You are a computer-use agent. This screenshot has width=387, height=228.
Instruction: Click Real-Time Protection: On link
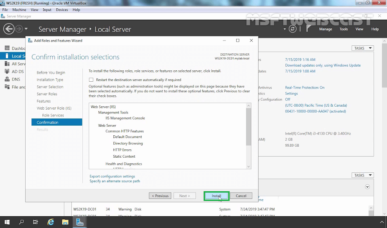point(305,87)
